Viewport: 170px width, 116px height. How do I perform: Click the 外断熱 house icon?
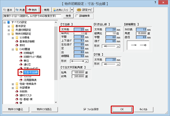[17, 92]
